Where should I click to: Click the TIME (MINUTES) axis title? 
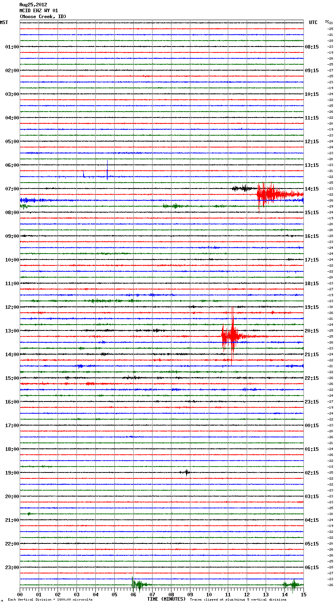[166, 599]
